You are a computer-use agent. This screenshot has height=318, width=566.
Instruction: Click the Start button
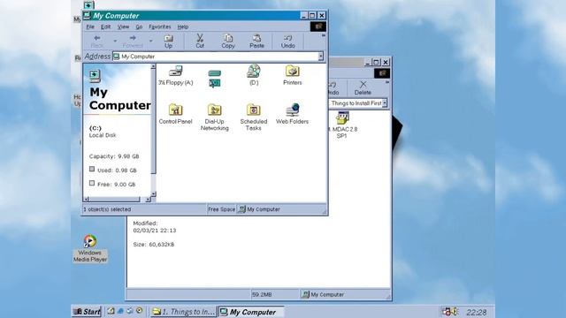87,312
